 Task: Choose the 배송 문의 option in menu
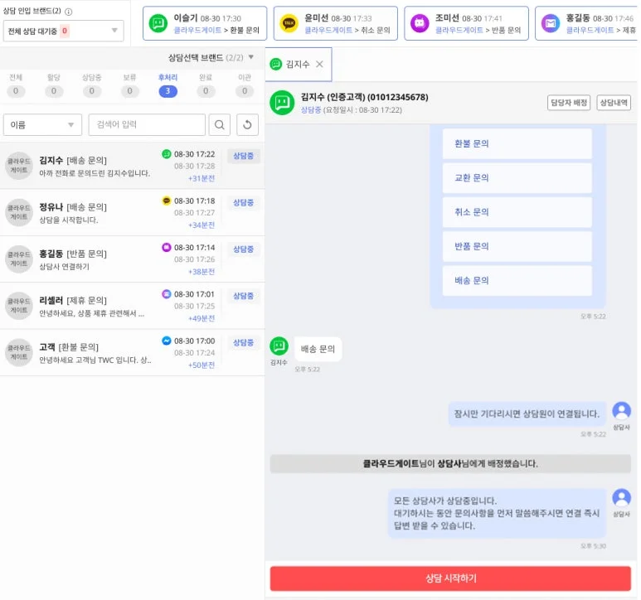click(x=517, y=281)
